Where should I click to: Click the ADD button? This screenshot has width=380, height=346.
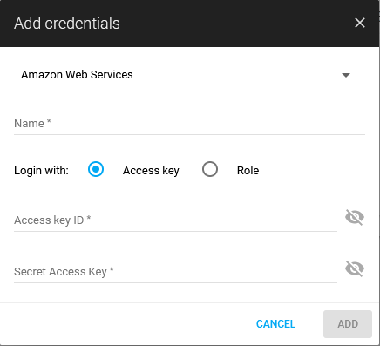[x=348, y=324]
